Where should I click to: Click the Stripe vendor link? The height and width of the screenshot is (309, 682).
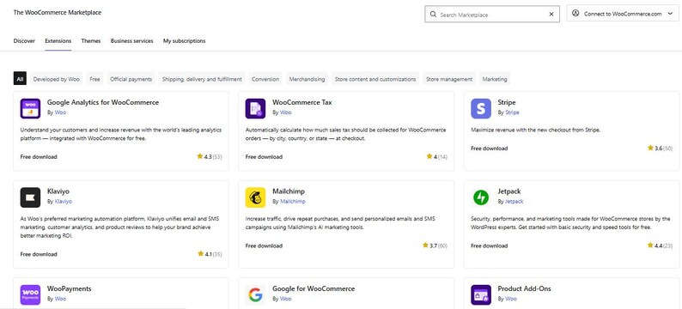point(513,112)
